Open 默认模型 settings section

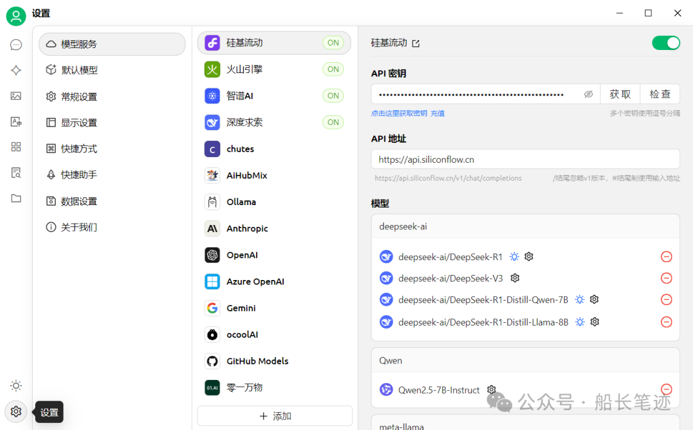(x=112, y=70)
